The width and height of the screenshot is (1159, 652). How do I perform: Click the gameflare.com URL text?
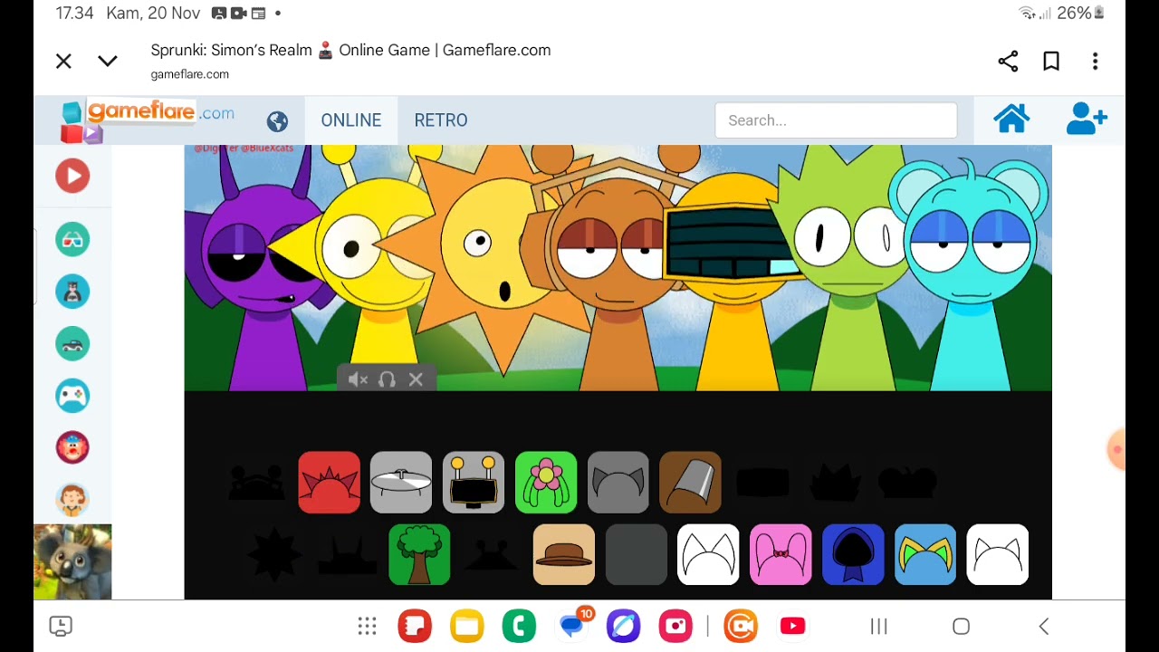coord(189,74)
